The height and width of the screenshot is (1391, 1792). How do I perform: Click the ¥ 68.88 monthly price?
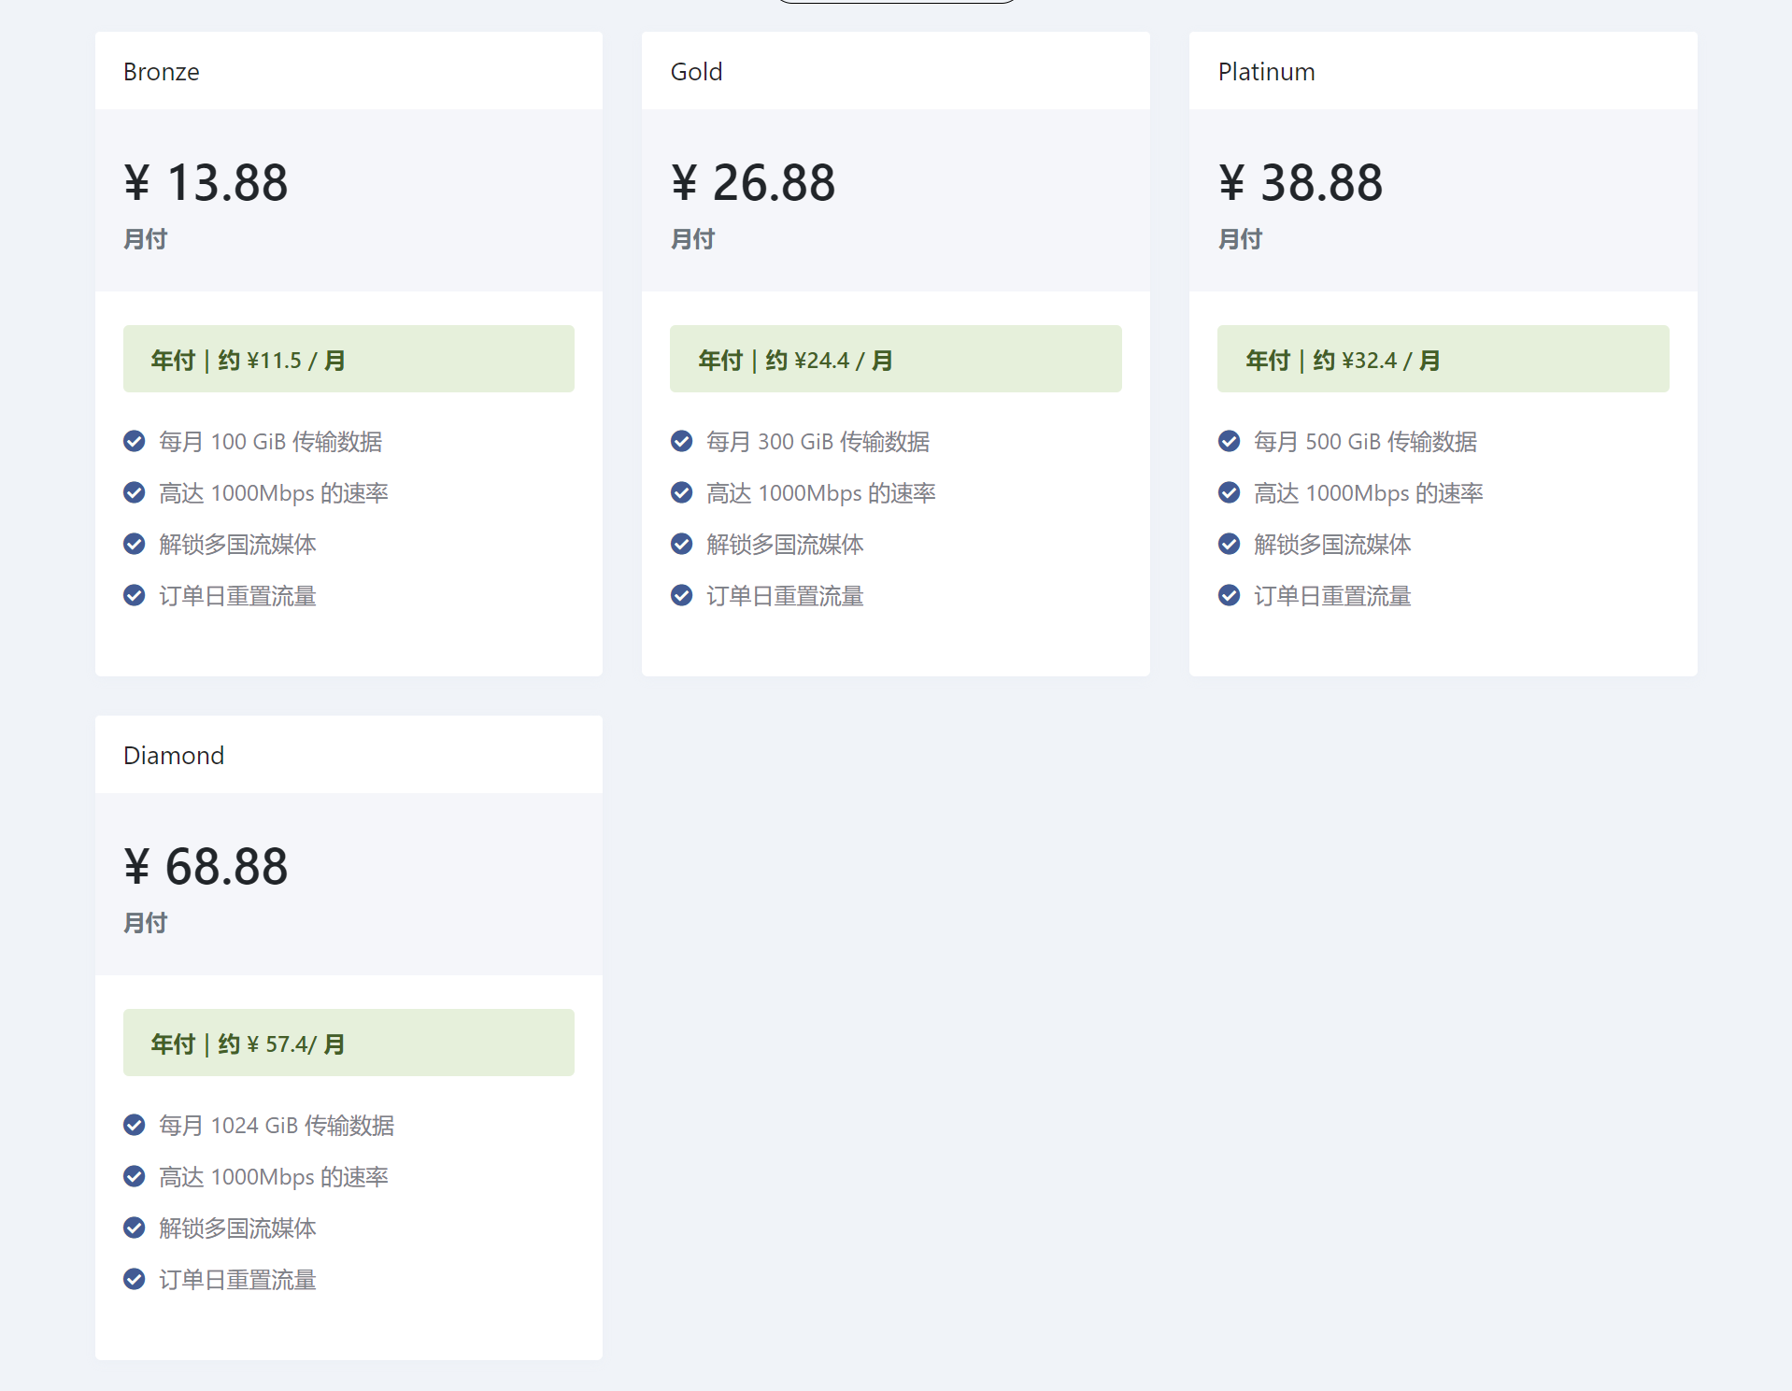point(206,866)
